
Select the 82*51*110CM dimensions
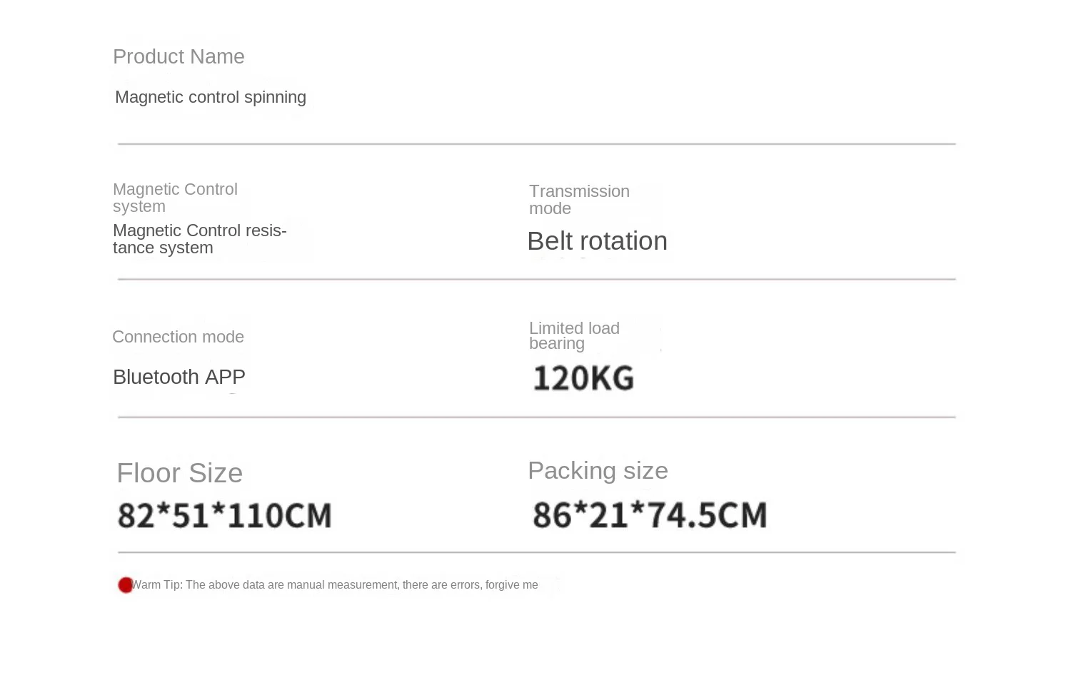[225, 515]
